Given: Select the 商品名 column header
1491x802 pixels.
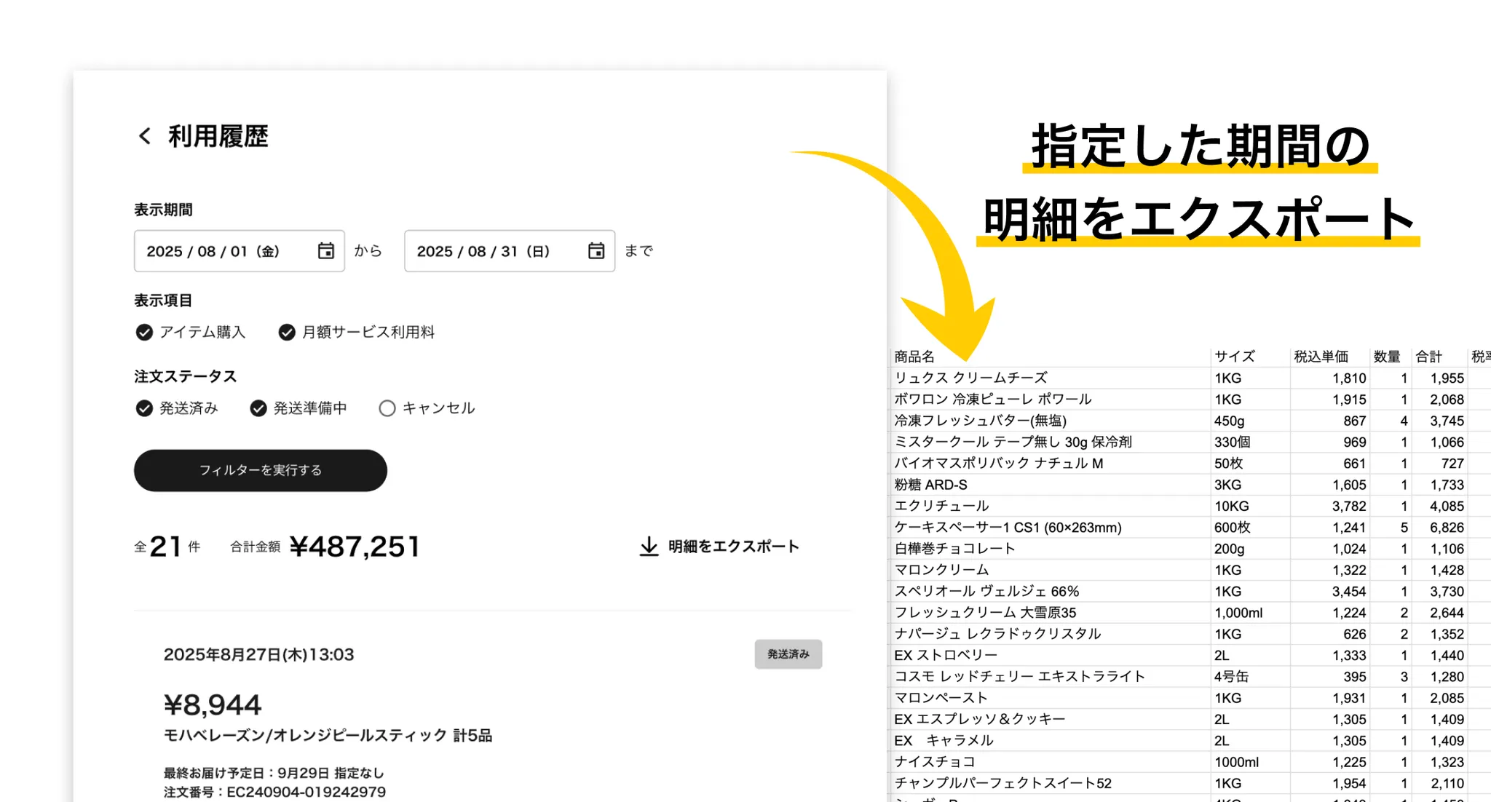Looking at the screenshot, I should (914, 357).
